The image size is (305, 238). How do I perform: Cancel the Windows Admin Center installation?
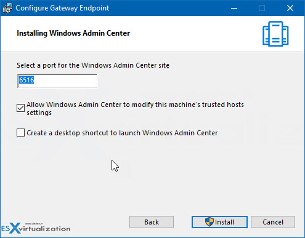273,222
